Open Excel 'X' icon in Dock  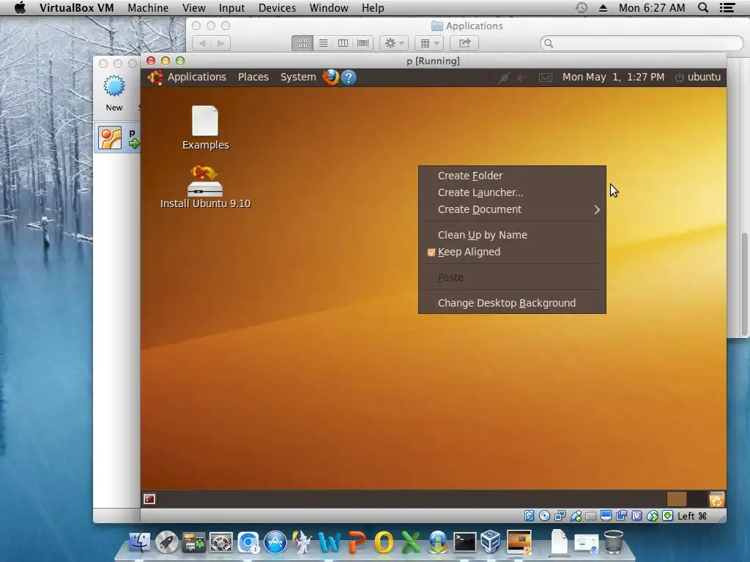(410, 542)
